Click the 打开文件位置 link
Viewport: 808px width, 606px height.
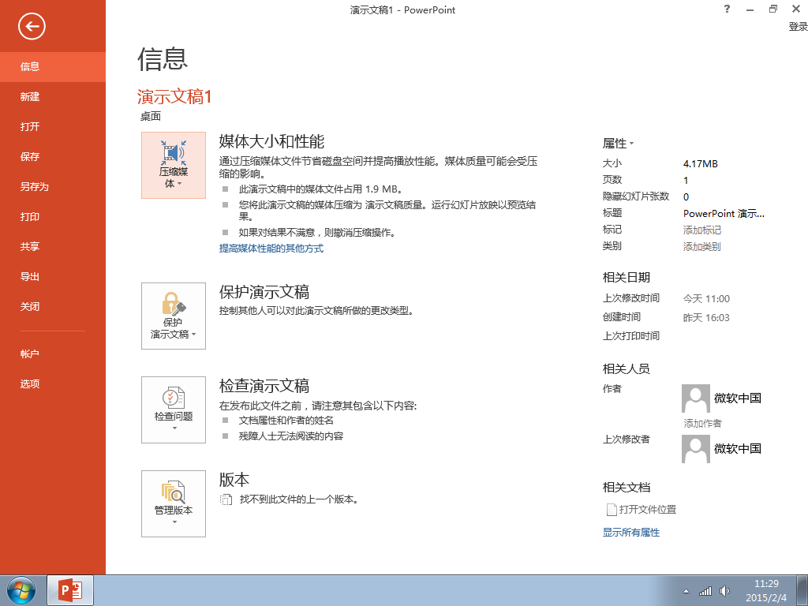point(647,510)
